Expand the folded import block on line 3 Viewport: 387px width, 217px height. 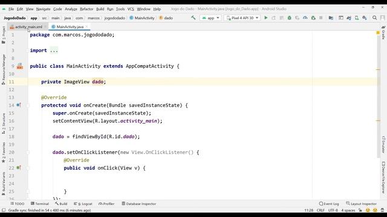click(x=54, y=51)
